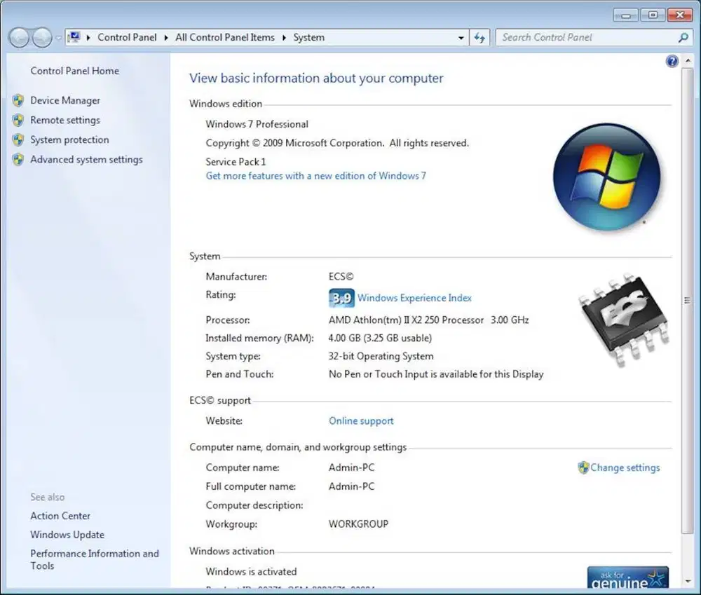
Task: Open System protection settings
Action: [x=69, y=139]
